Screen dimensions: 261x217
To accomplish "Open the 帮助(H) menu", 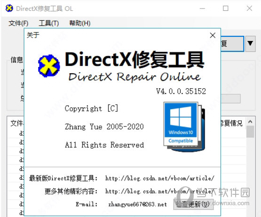I will pos(80,23).
